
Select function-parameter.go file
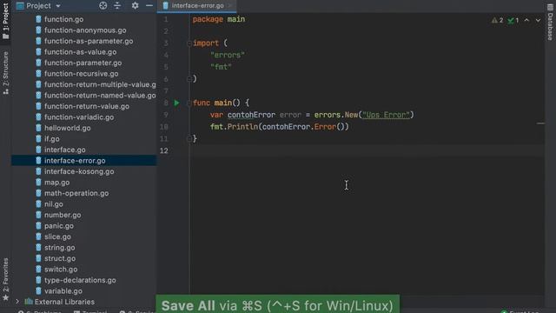pyautogui.click(x=83, y=63)
